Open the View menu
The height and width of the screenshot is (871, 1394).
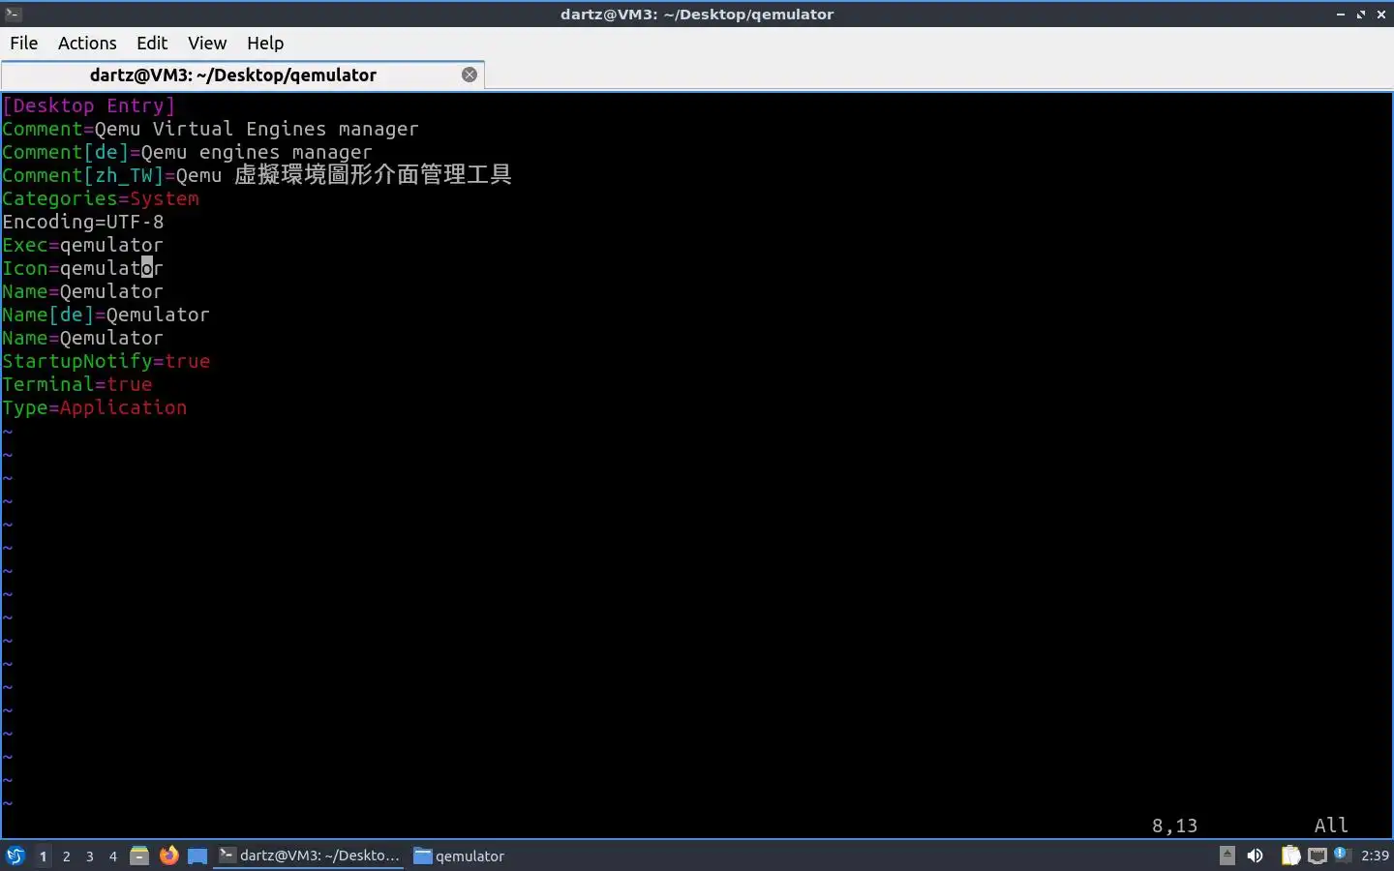click(207, 43)
